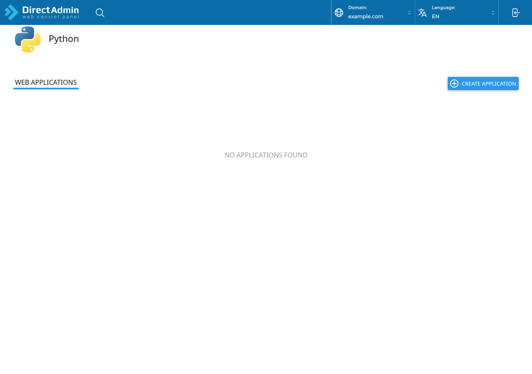
Task: Click the language translate icon
Action: (422, 12)
